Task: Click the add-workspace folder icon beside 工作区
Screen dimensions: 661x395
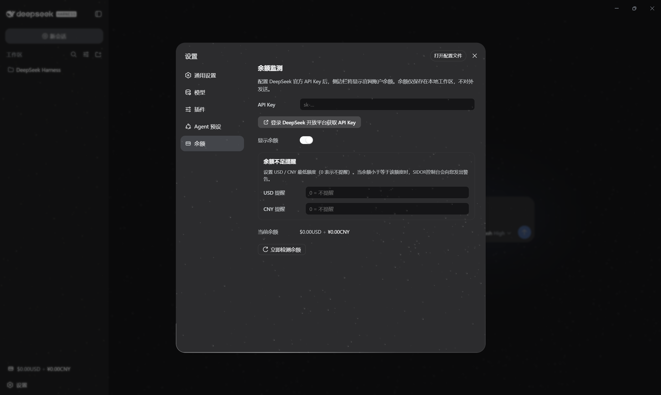Action: coord(98,55)
